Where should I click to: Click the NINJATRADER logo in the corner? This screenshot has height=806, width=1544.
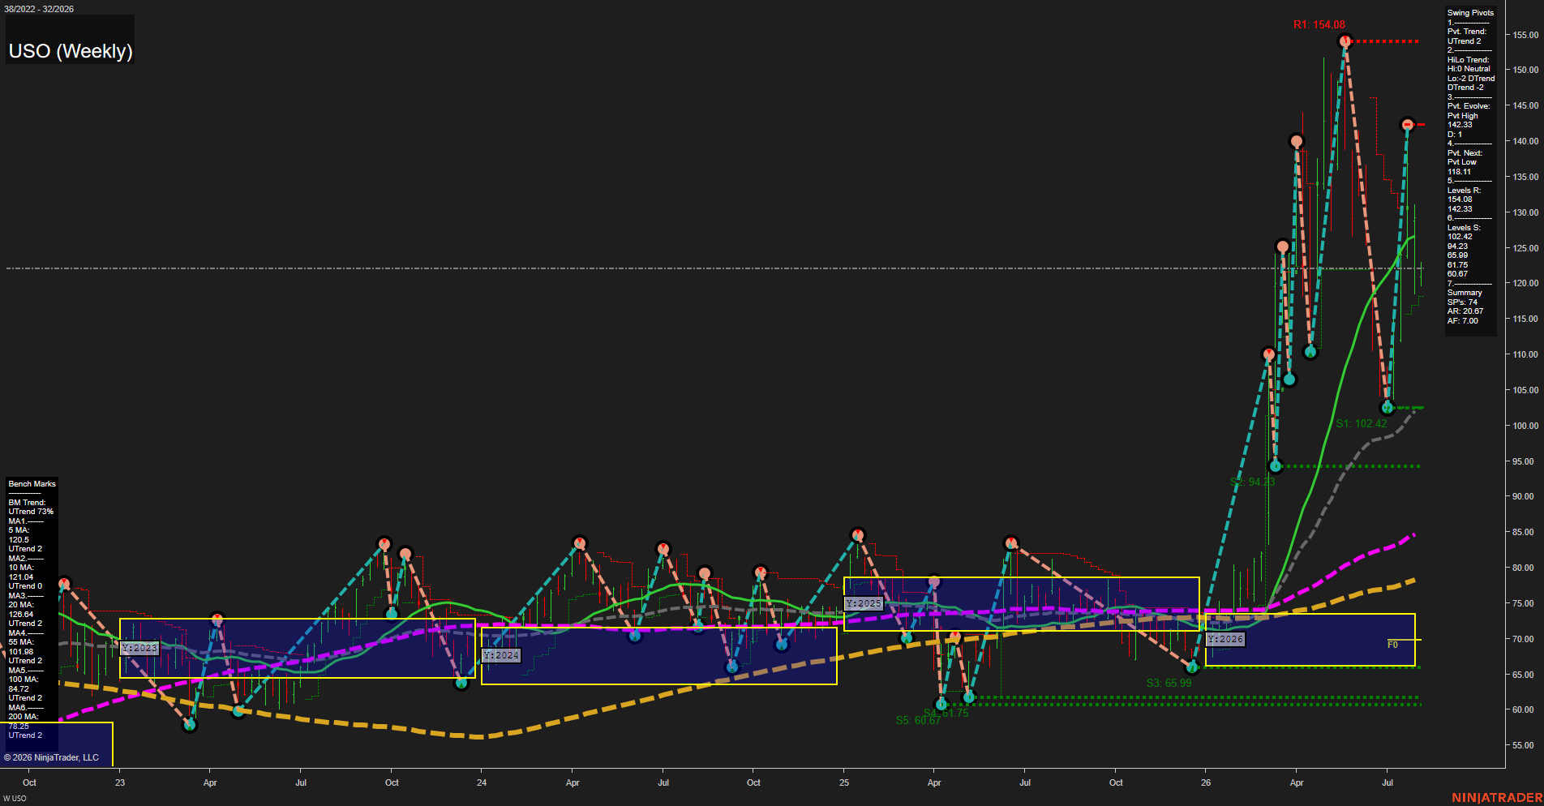(1497, 798)
